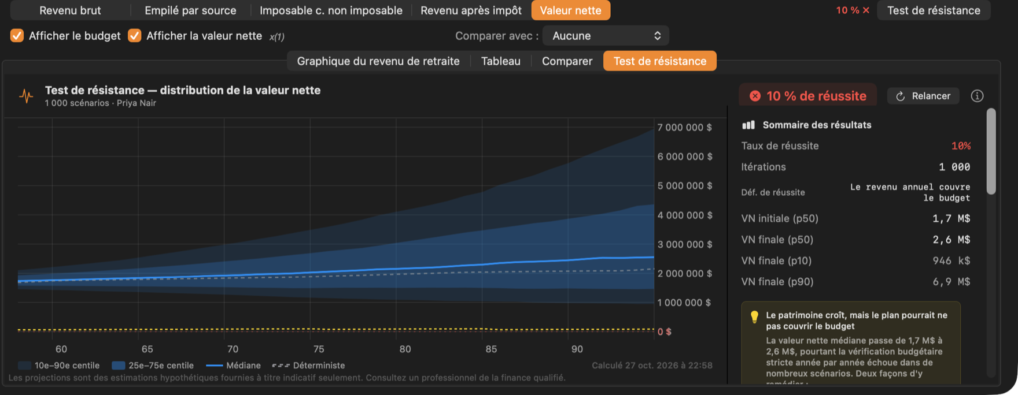Screen dimensions: 1018x395
Task: Click the 25e–75e centile legend swatch
Action: coord(119,366)
